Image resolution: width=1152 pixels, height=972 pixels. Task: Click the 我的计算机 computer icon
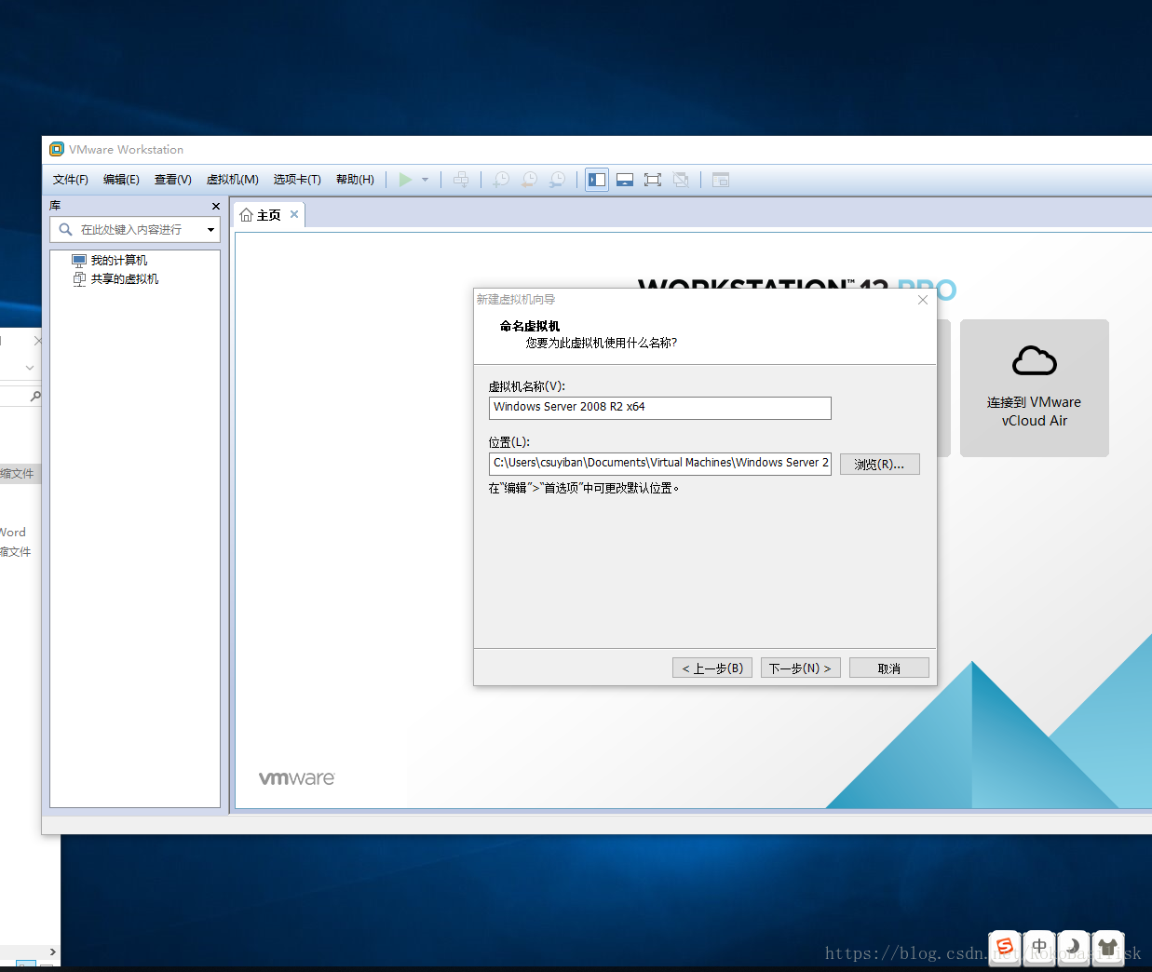tap(79, 261)
